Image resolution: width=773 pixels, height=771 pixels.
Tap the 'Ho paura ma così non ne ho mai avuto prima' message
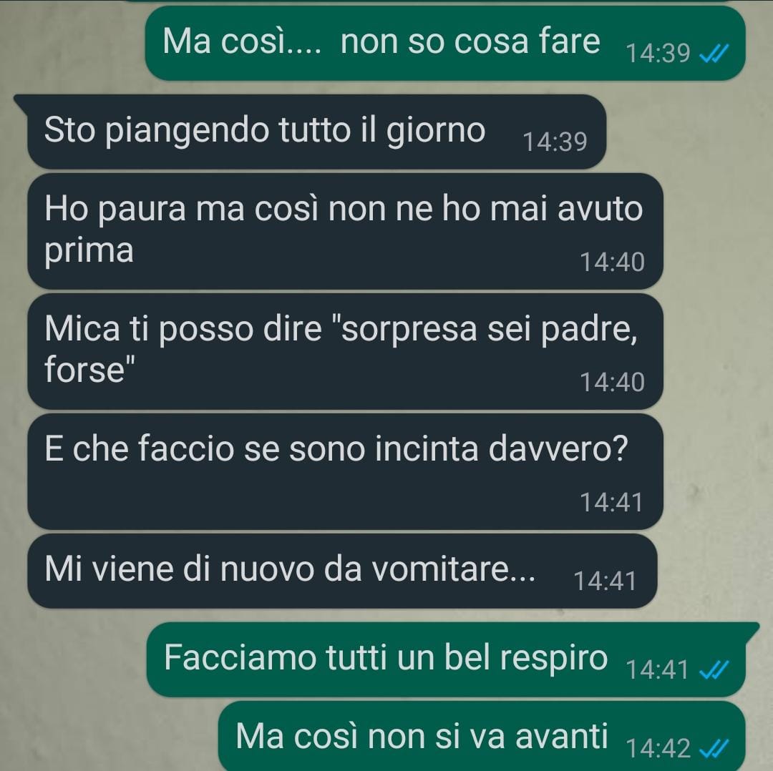(x=345, y=231)
